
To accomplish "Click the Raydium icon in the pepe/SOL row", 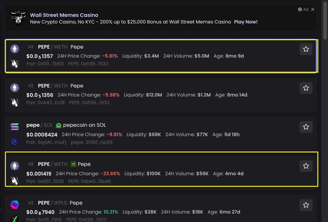I will pyautogui.click(x=15, y=141).
